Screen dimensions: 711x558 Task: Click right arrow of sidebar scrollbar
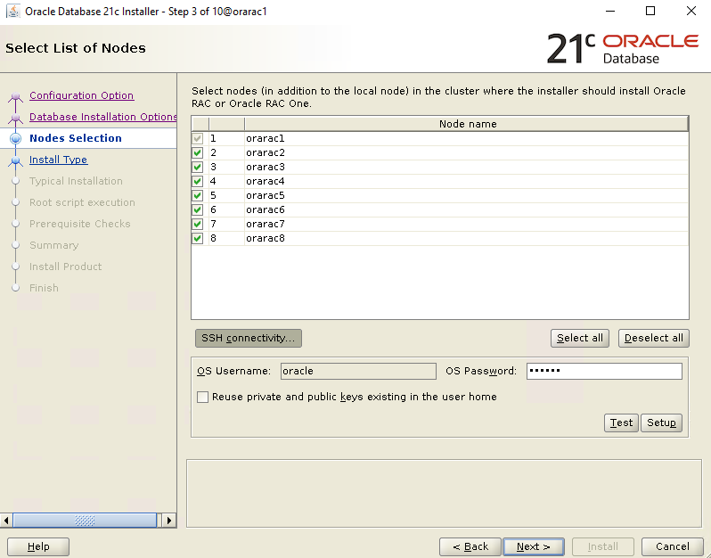click(x=169, y=521)
